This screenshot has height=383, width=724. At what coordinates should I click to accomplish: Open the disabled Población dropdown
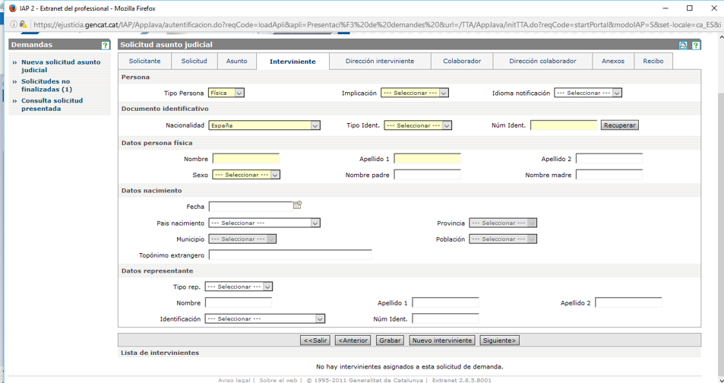pyautogui.click(x=503, y=239)
